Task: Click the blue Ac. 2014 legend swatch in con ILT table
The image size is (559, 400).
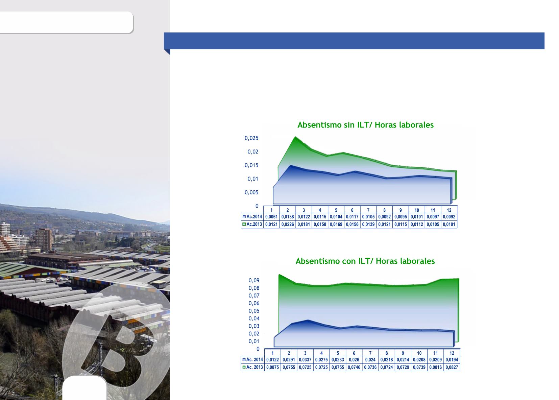Action: point(244,360)
